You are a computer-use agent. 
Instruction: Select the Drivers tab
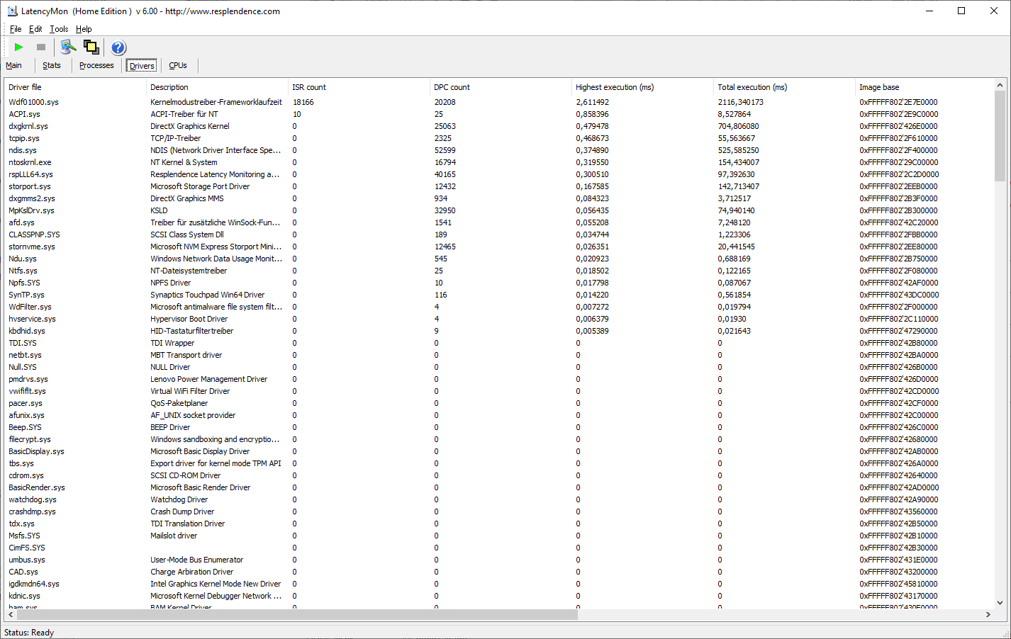coord(142,66)
